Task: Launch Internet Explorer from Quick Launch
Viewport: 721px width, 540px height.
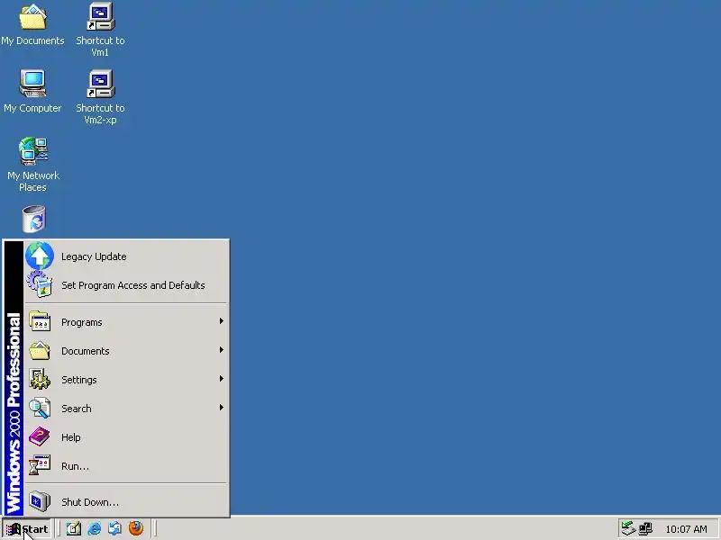Action: pyautogui.click(x=95, y=528)
